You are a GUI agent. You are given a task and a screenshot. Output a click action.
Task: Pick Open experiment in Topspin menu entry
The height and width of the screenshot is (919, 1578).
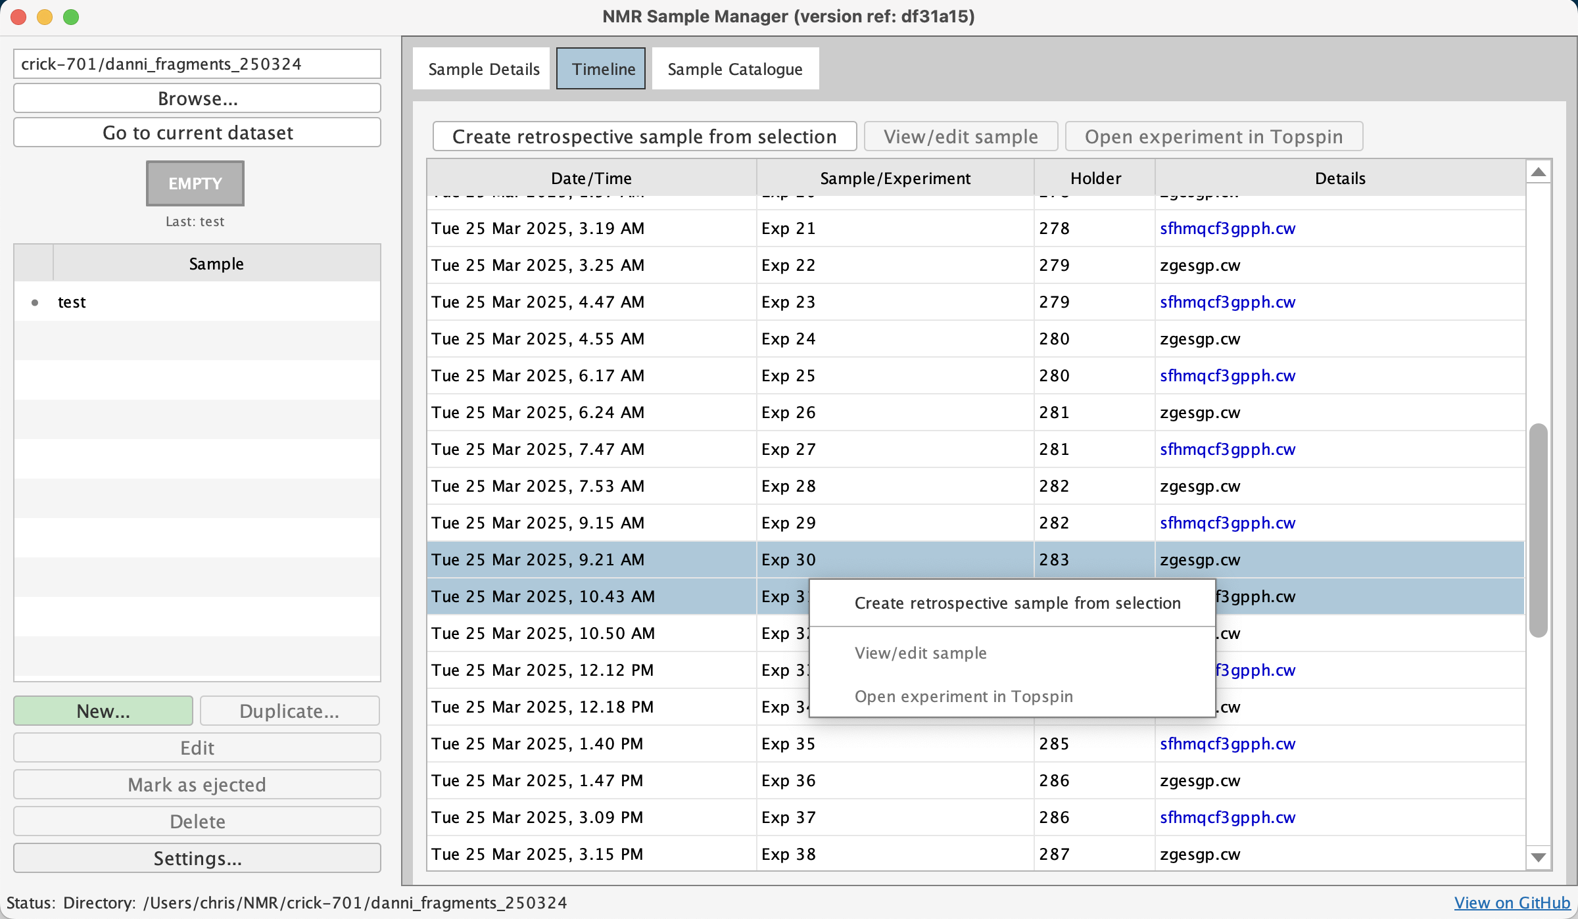point(963,697)
